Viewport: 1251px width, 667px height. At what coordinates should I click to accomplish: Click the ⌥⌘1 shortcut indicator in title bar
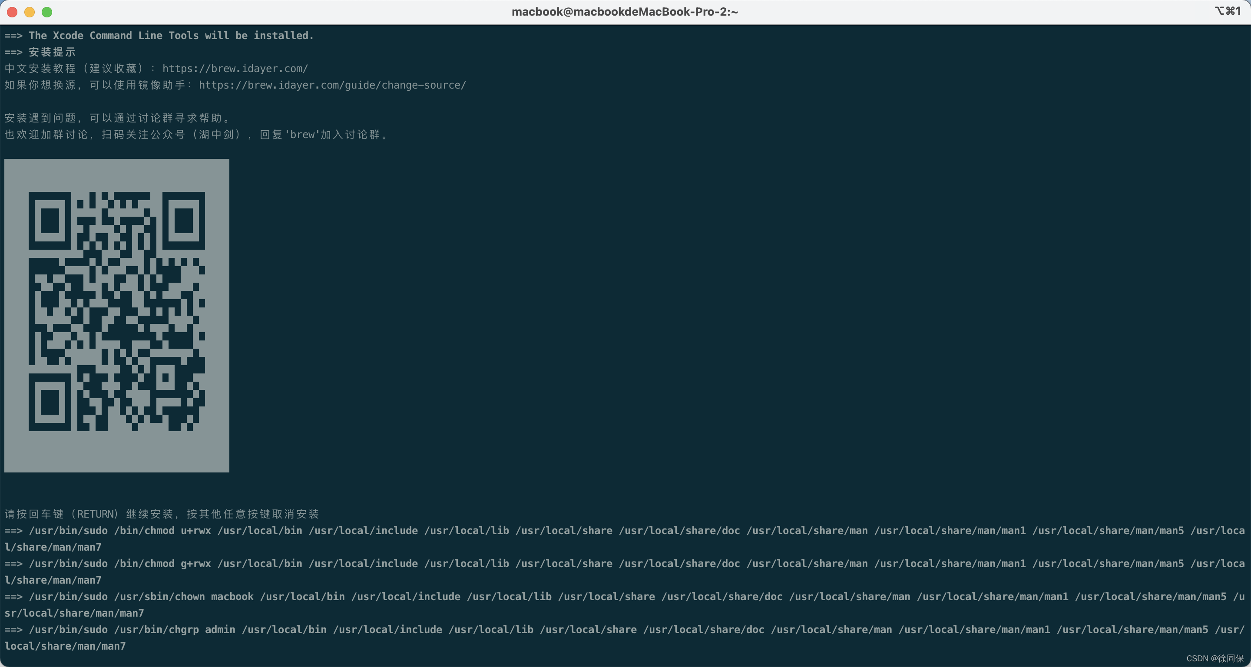(x=1228, y=11)
